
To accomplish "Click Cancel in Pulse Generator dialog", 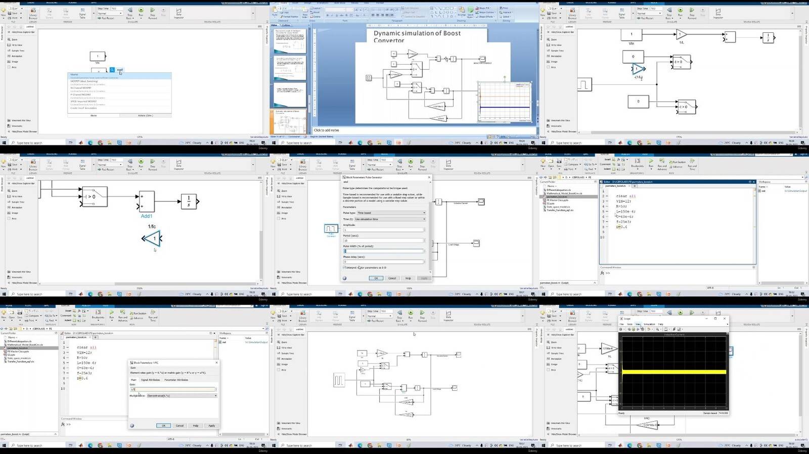I will 392,278.
